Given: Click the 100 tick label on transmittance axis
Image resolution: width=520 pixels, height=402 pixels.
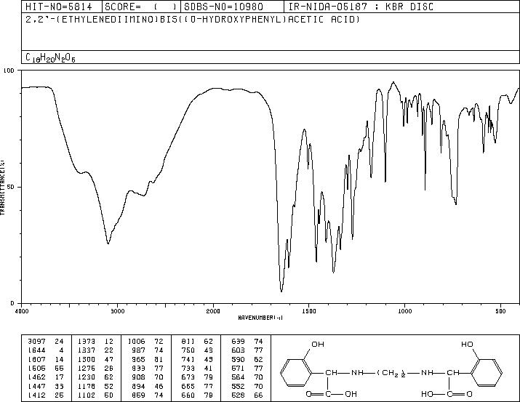Looking at the screenshot, I should (x=9, y=71).
